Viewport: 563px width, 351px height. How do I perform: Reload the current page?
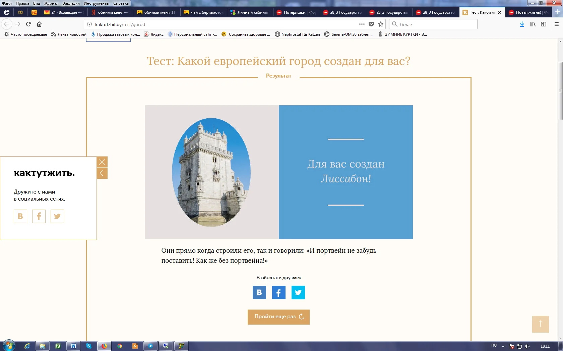[x=29, y=24]
